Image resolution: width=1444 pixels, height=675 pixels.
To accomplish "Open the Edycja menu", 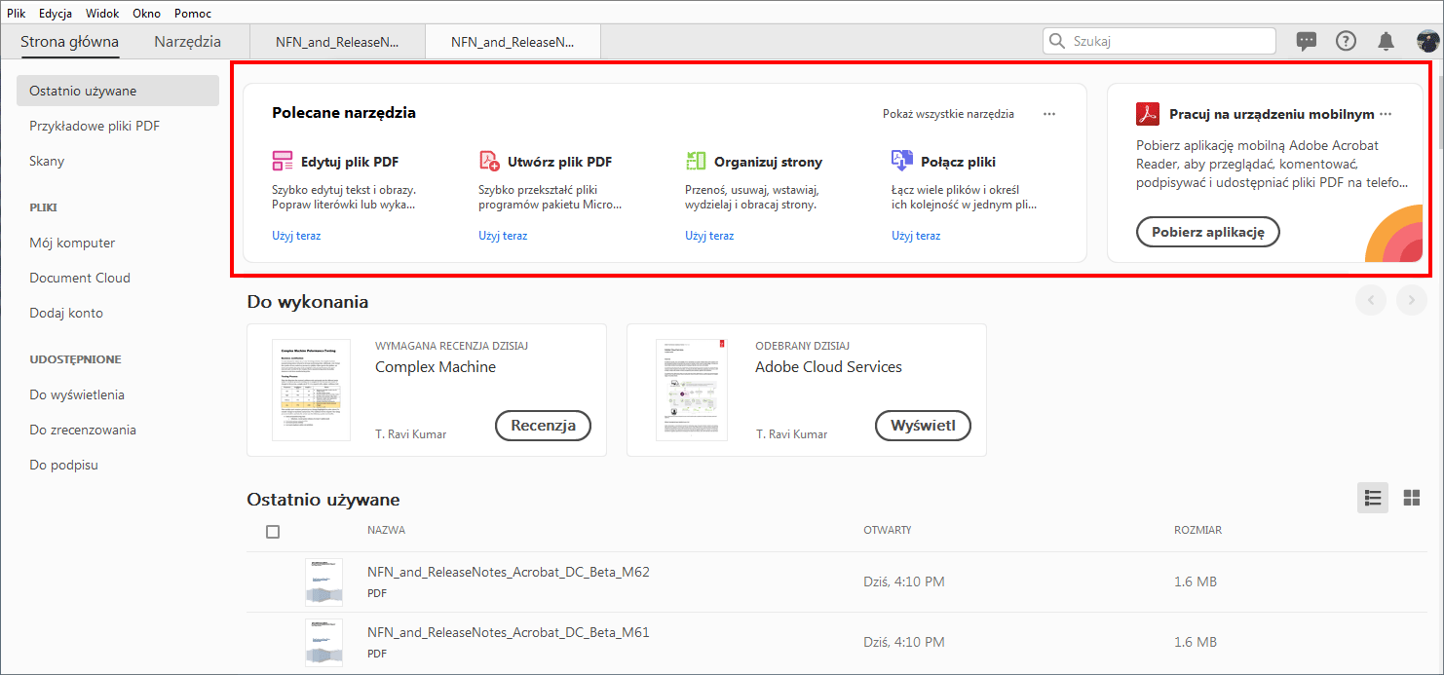I will 56,14.
